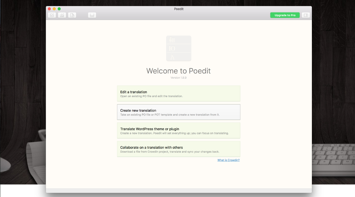Click the Update from sources toolbar icon
Screen dimensions: 355x197
(72, 15)
